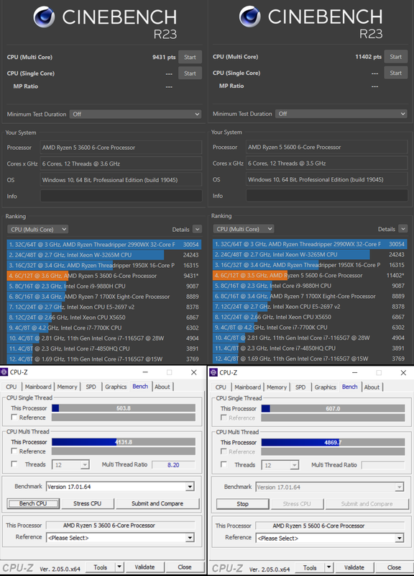Toggle Threads checkbox in right CPU-Z

[224, 464]
